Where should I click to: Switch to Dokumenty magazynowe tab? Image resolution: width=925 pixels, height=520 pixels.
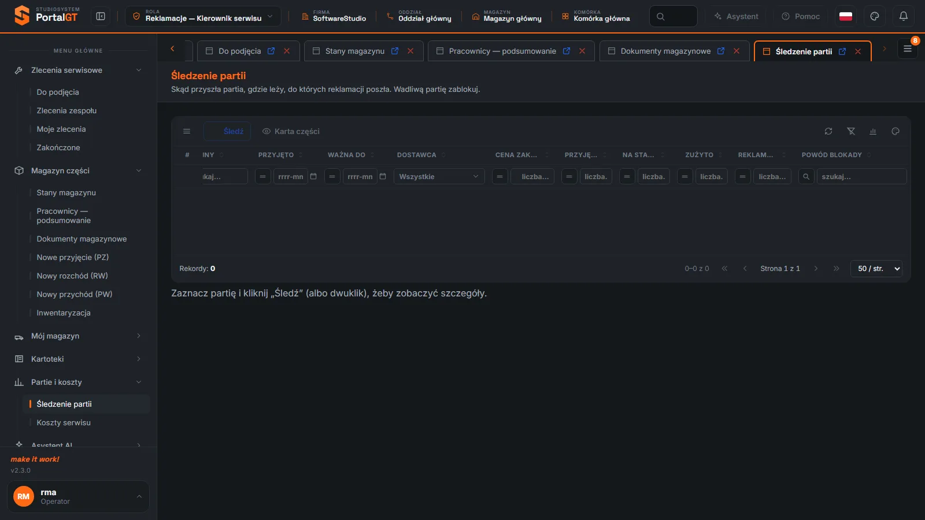(665, 51)
